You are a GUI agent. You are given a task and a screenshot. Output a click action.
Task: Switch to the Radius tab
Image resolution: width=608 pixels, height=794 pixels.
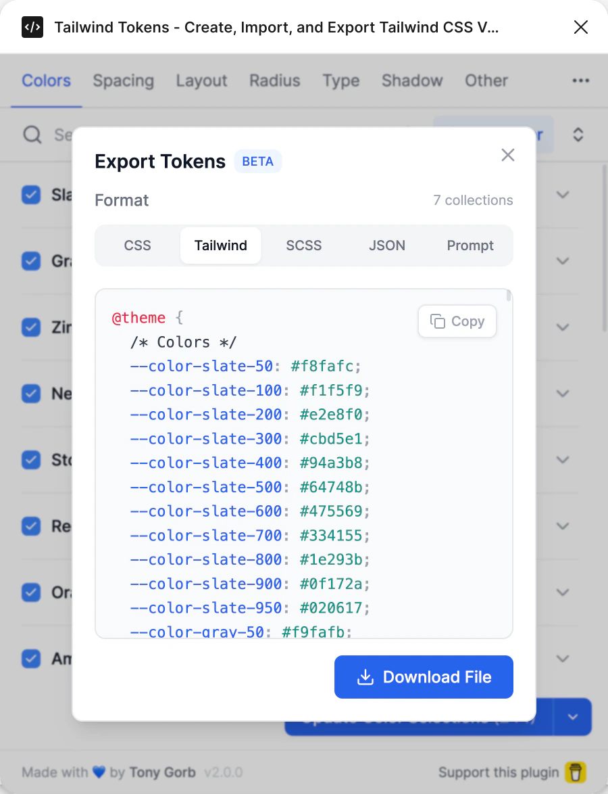click(x=275, y=81)
